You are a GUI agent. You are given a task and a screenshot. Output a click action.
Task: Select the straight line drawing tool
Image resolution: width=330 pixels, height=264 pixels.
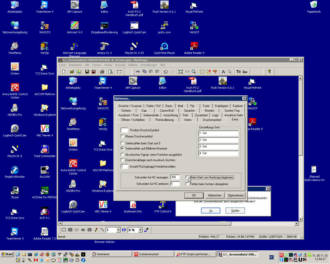[102, 230]
